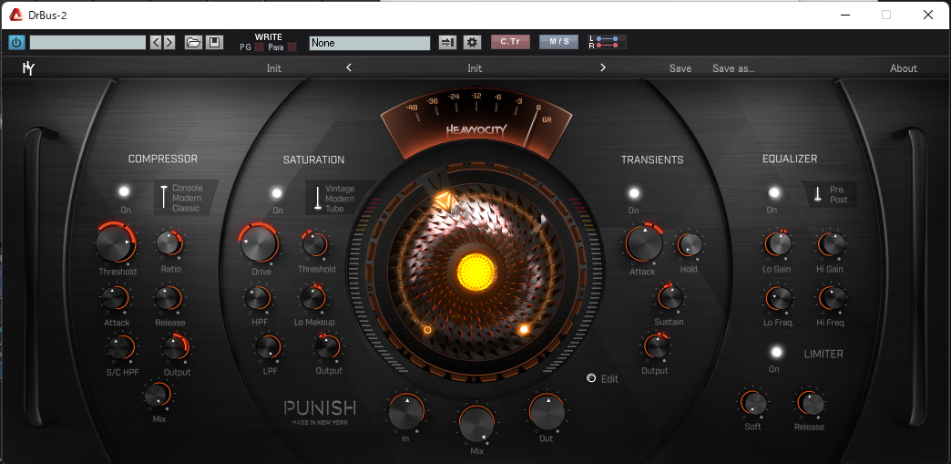Click the Limiter Soft knob
The height and width of the screenshot is (464, 951).
(x=753, y=403)
